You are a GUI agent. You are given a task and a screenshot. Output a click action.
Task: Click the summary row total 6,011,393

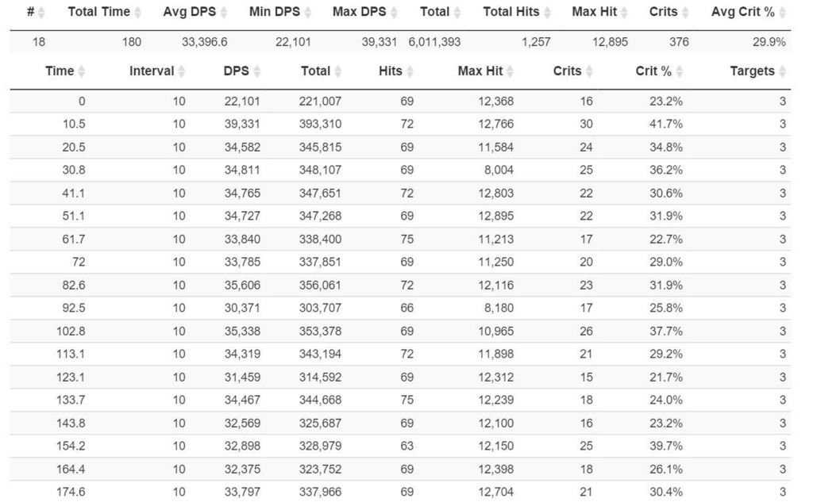coord(434,42)
